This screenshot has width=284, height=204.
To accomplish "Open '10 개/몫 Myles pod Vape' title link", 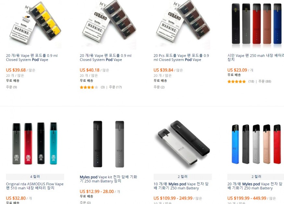I will coord(181,186).
